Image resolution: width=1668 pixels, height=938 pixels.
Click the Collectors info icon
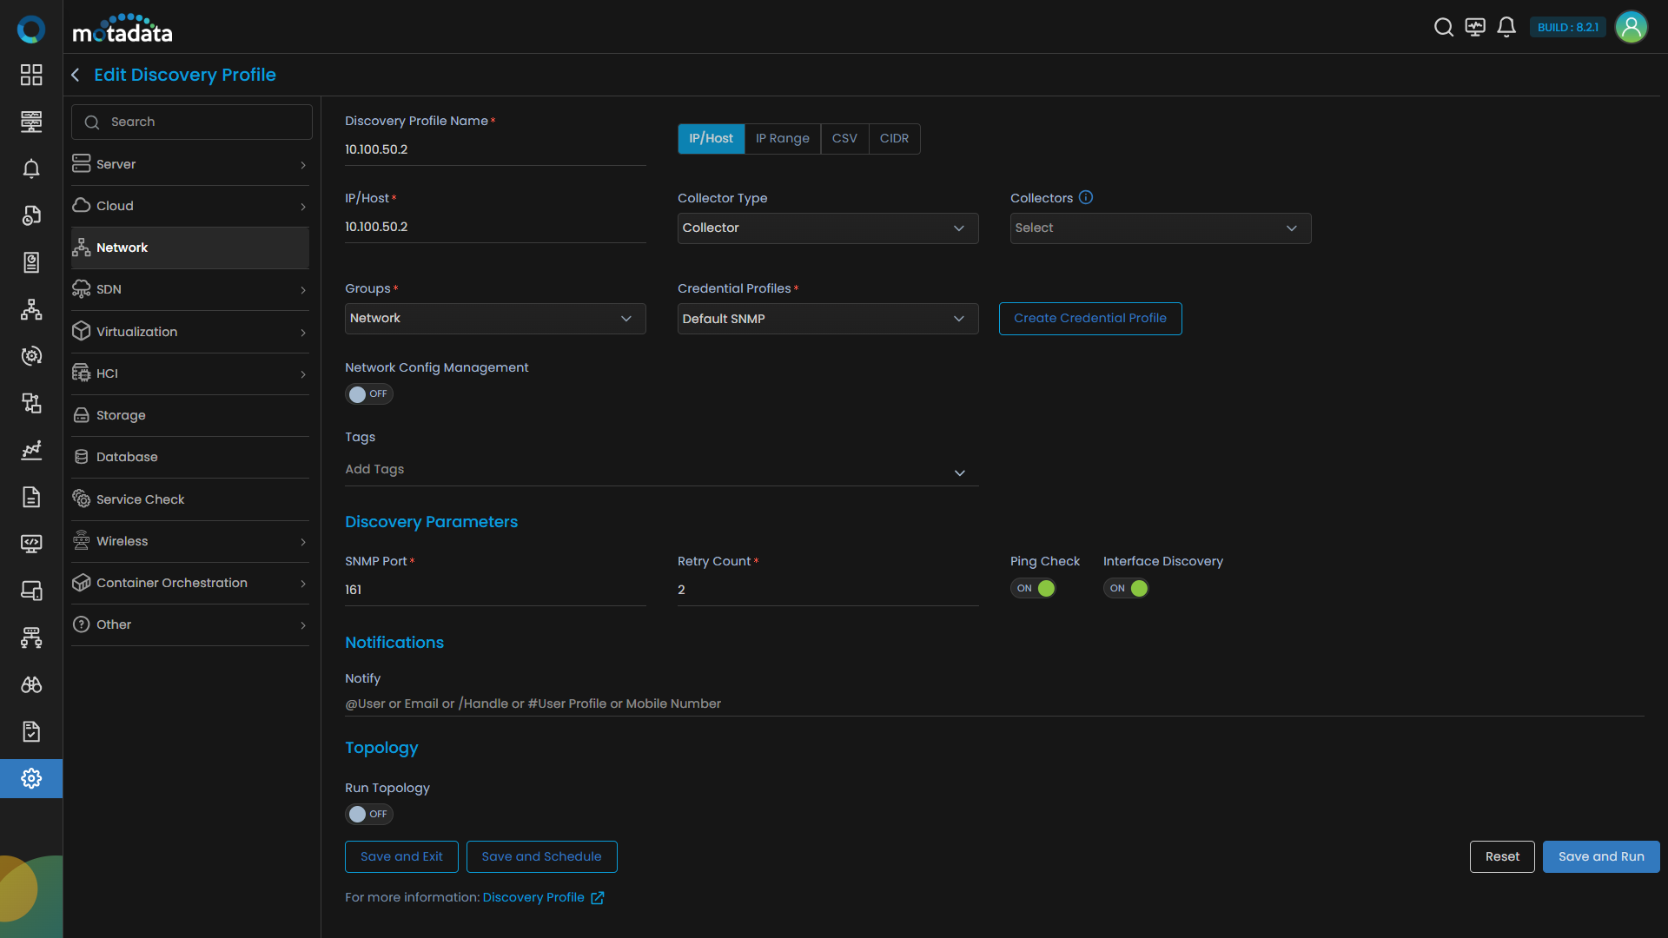coord(1086,197)
